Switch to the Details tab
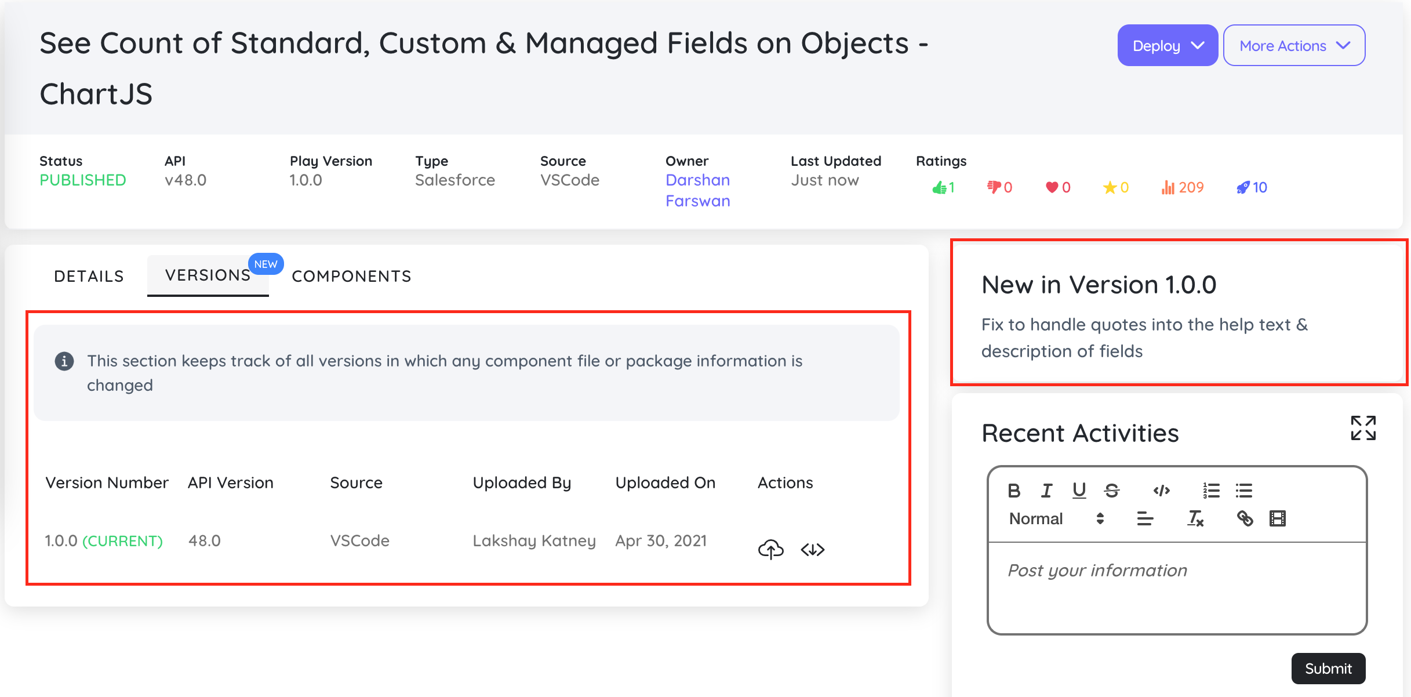Image resolution: width=1411 pixels, height=697 pixels. [89, 276]
